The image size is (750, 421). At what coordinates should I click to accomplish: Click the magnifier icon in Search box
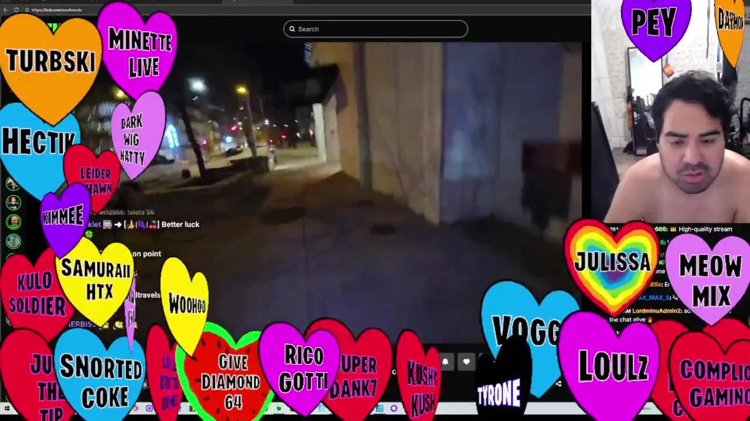[x=292, y=29]
